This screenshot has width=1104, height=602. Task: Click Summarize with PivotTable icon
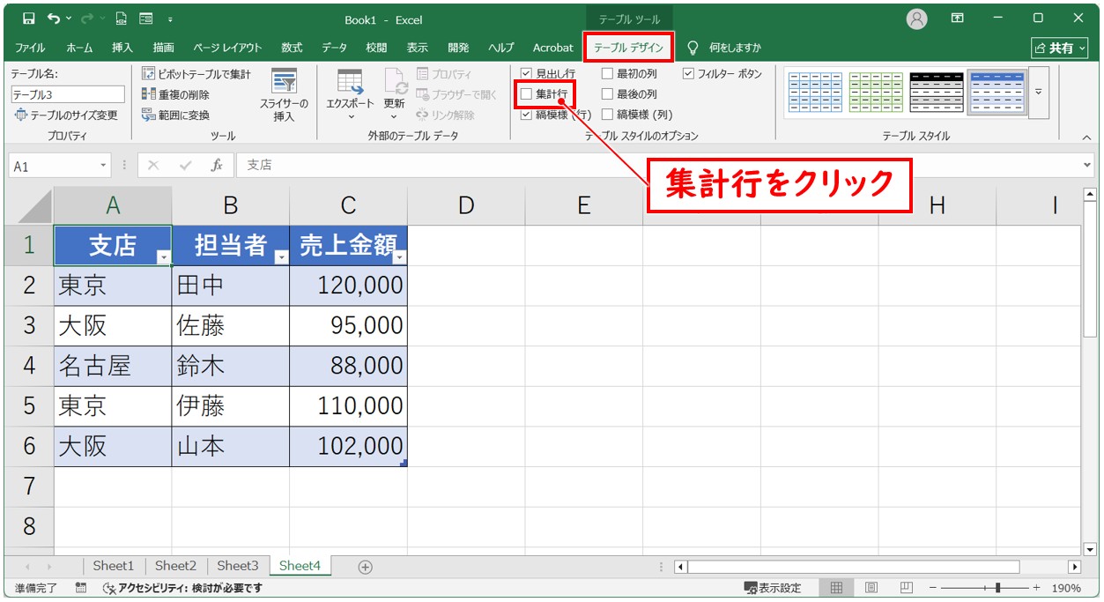pyautogui.click(x=149, y=75)
